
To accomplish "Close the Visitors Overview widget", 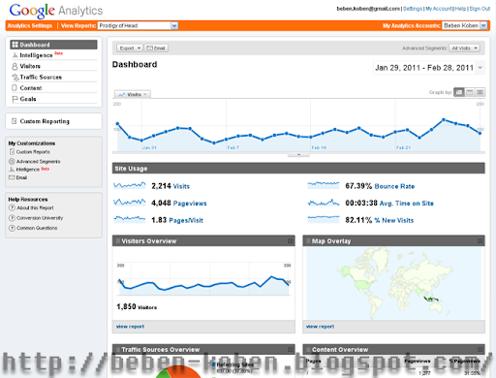I will pos(290,241).
